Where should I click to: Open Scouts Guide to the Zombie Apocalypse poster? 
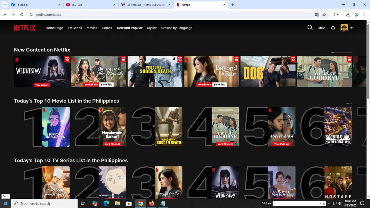point(338,127)
